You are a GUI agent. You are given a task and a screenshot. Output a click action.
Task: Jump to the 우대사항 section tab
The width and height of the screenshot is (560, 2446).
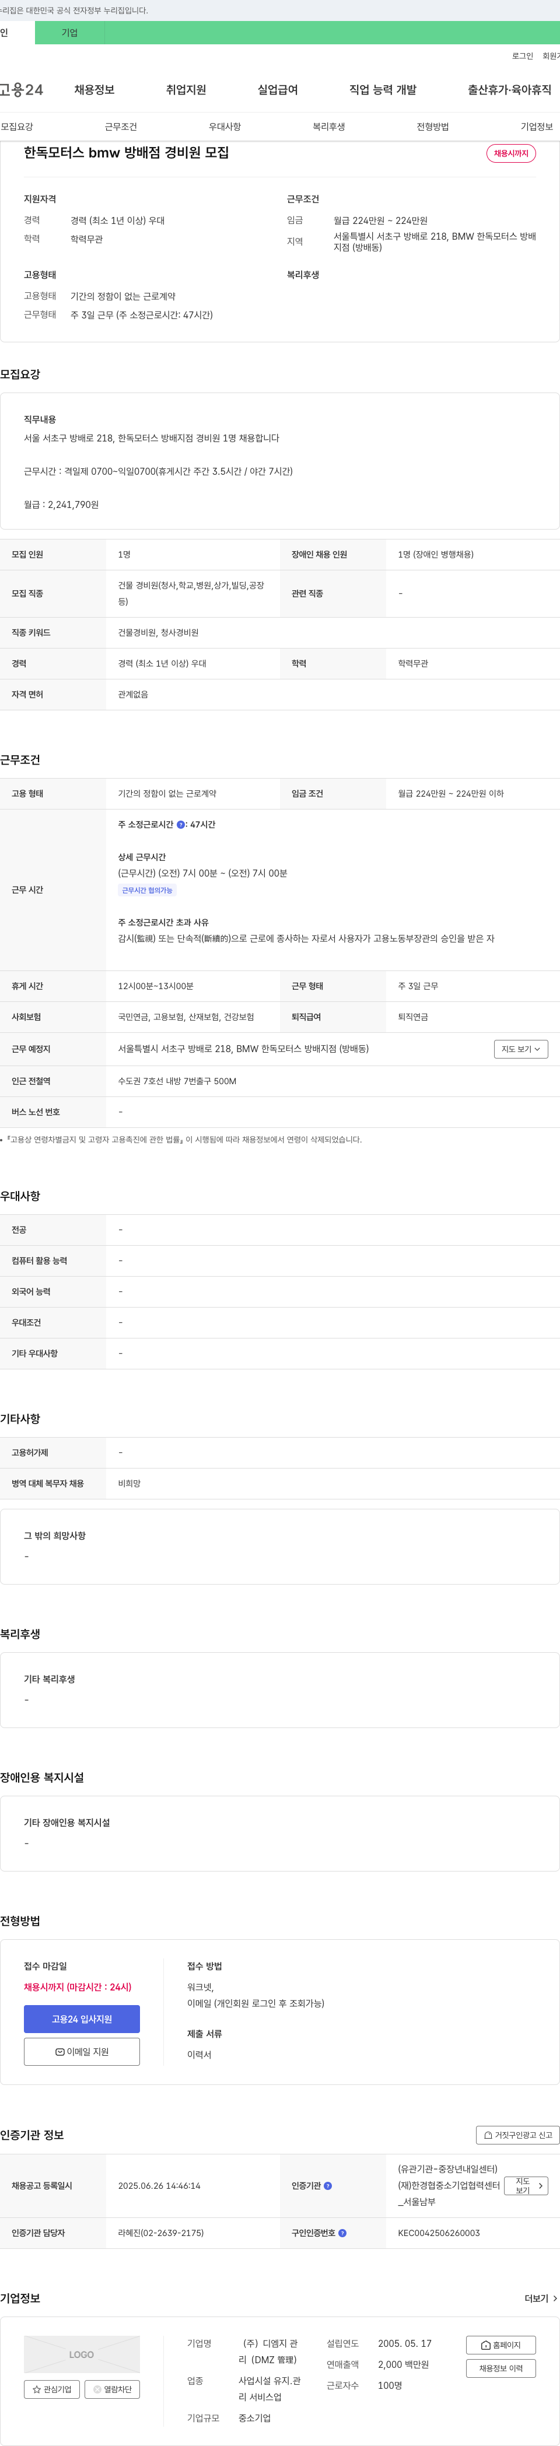point(225,127)
